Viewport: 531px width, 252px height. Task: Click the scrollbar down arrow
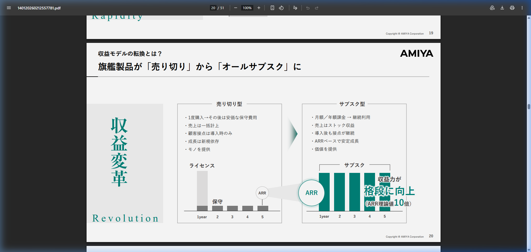(528, 249)
